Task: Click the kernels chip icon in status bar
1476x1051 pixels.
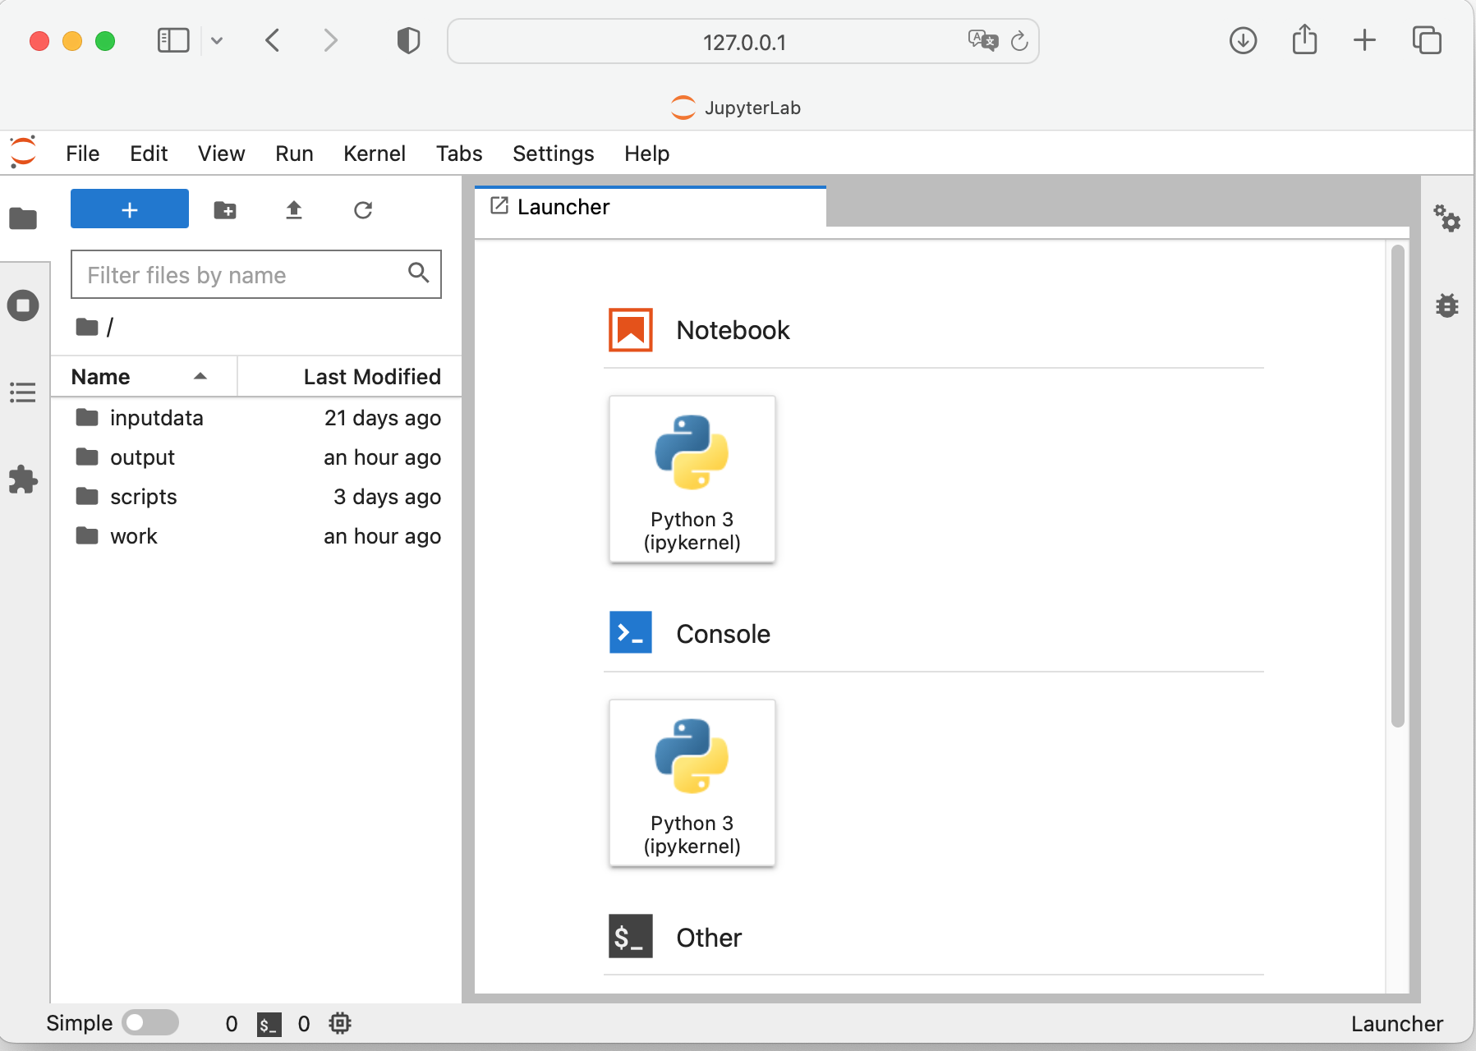Action: [x=340, y=1023]
